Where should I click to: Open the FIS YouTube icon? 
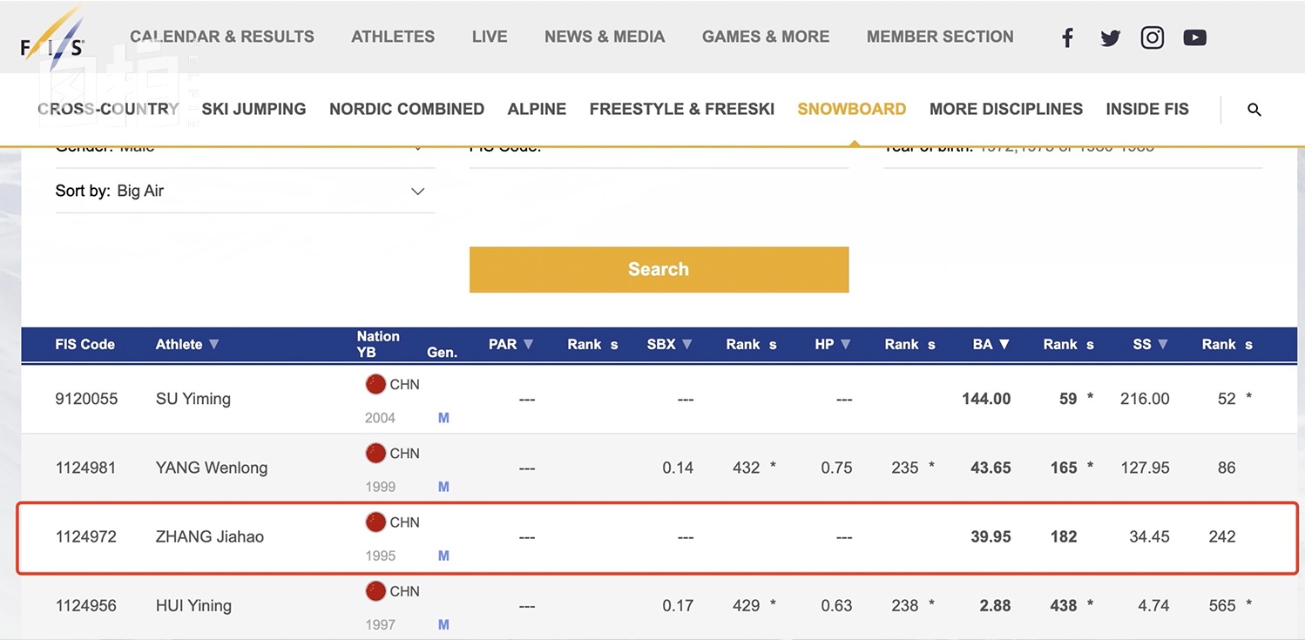point(1194,37)
